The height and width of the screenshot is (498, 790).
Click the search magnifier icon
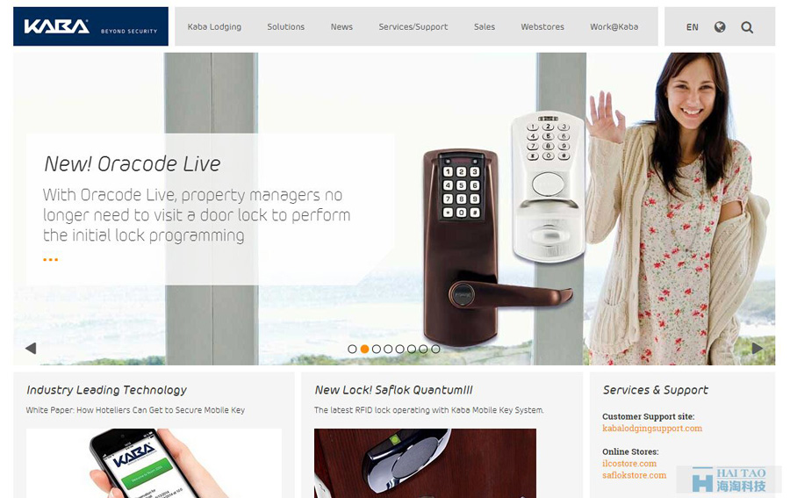747,27
